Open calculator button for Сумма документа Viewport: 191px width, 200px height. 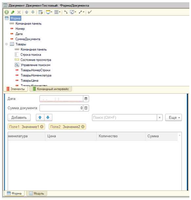point(86,108)
